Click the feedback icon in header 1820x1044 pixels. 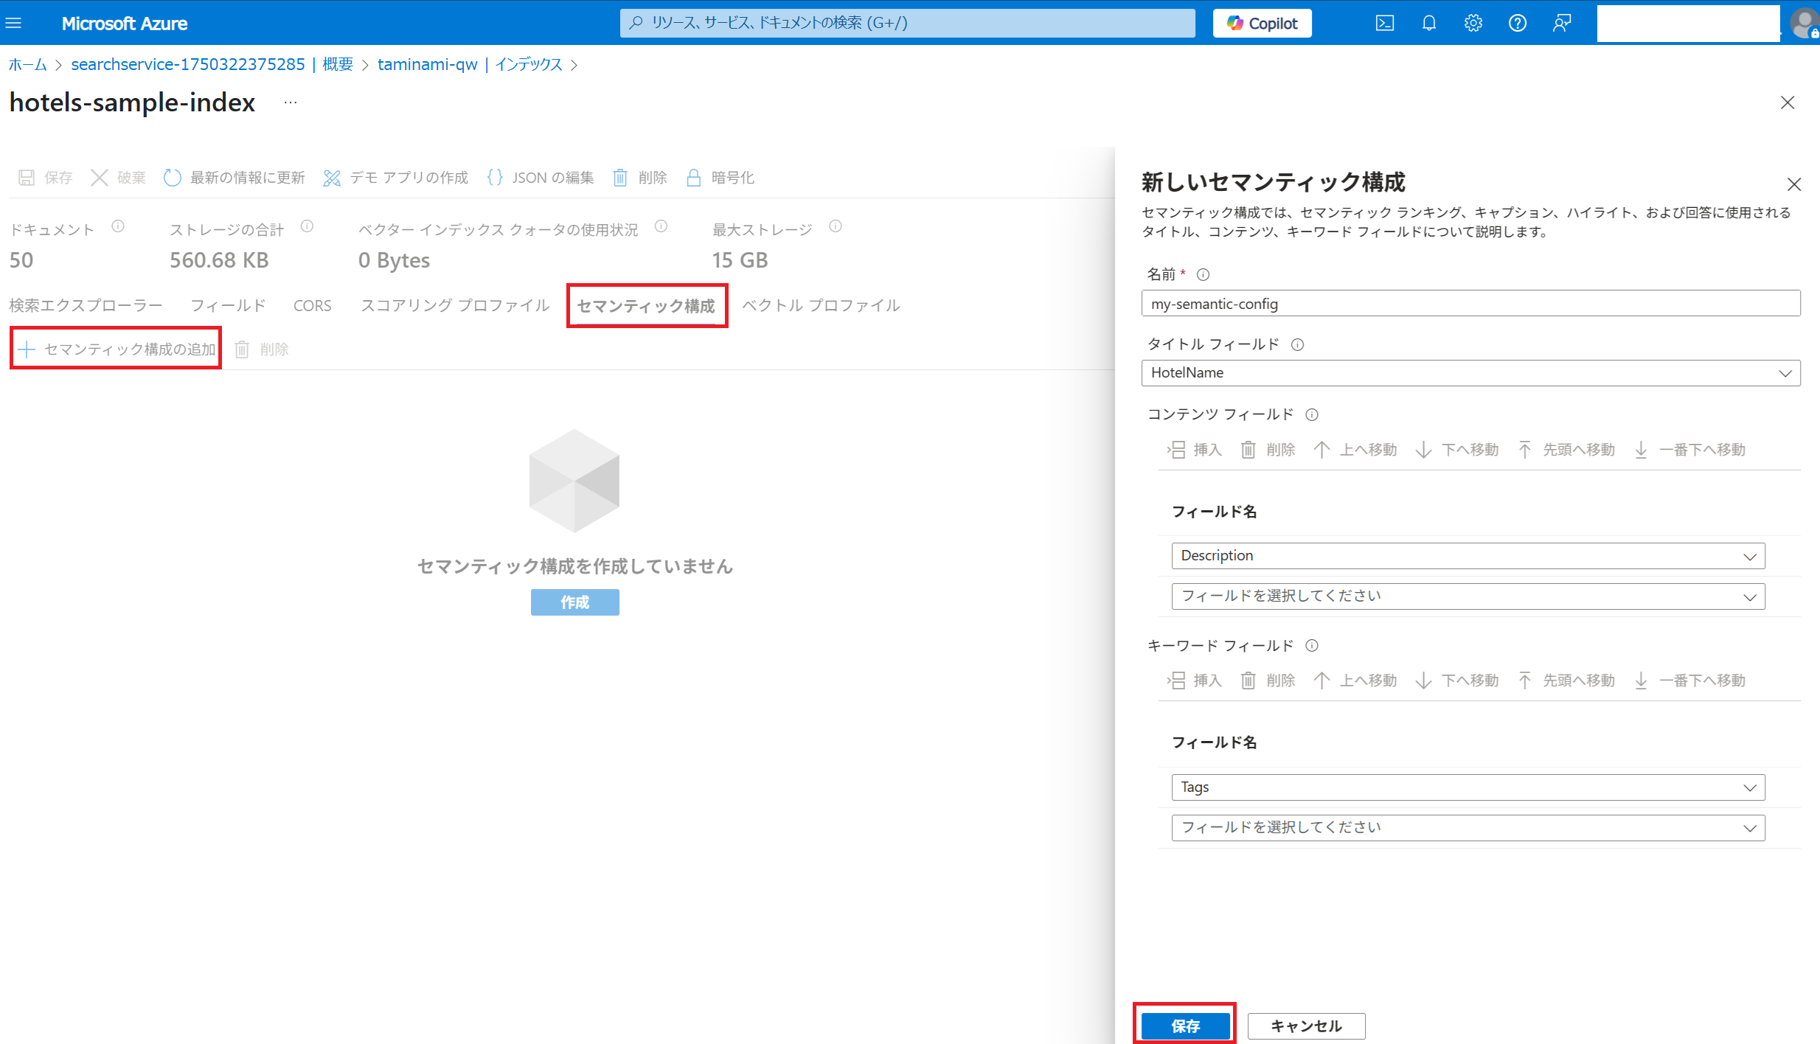point(1561,23)
